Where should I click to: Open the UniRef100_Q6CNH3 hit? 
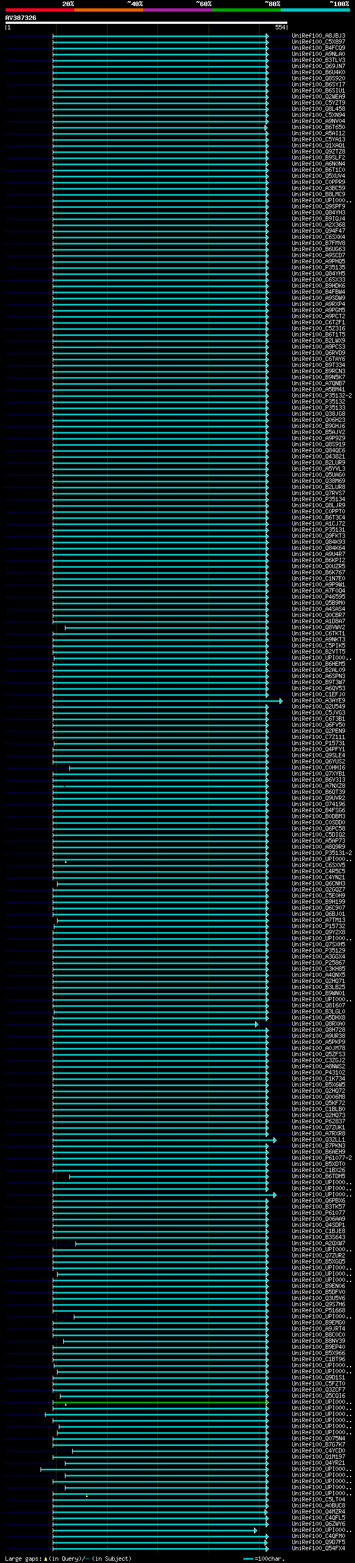pos(318,884)
